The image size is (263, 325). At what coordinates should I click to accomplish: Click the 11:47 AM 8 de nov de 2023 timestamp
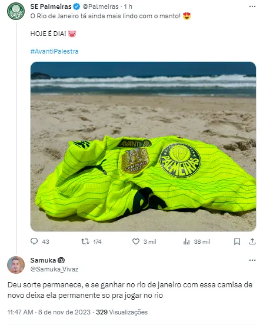coord(49,312)
